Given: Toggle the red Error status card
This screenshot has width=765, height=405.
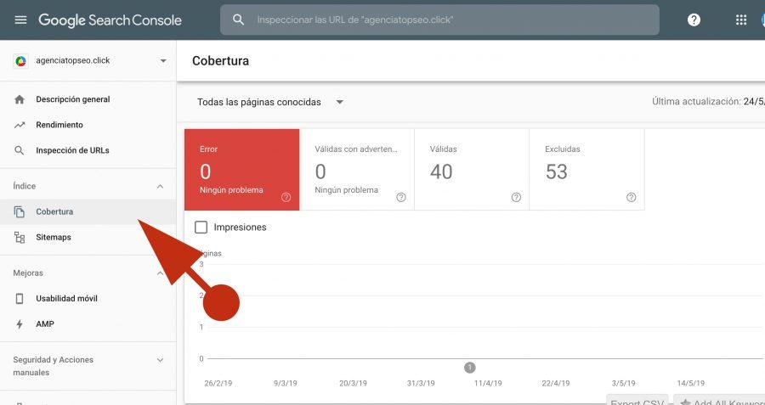Looking at the screenshot, I should click(241, 169).
